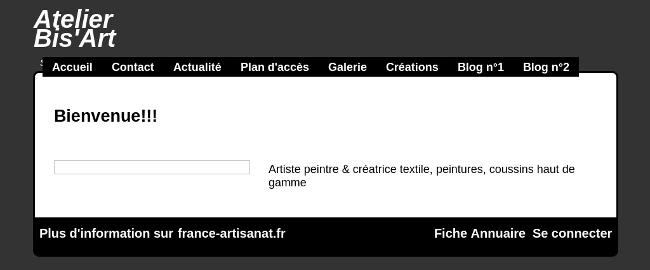
Task: Select Plan d'accès in the navigation bar
Action: (275, 67)
